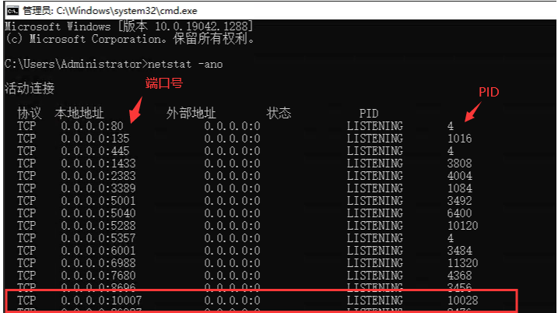The height and width of the screenshot is (313, 558).
Task: Click PID value 3808
Action: tap(459, 164)
